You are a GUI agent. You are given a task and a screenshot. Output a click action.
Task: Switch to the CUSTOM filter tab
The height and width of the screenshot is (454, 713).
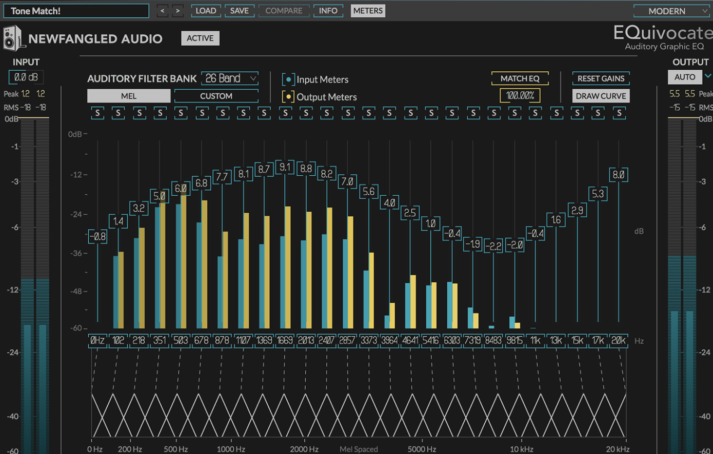pyautogui.click(x=216, y=96)
